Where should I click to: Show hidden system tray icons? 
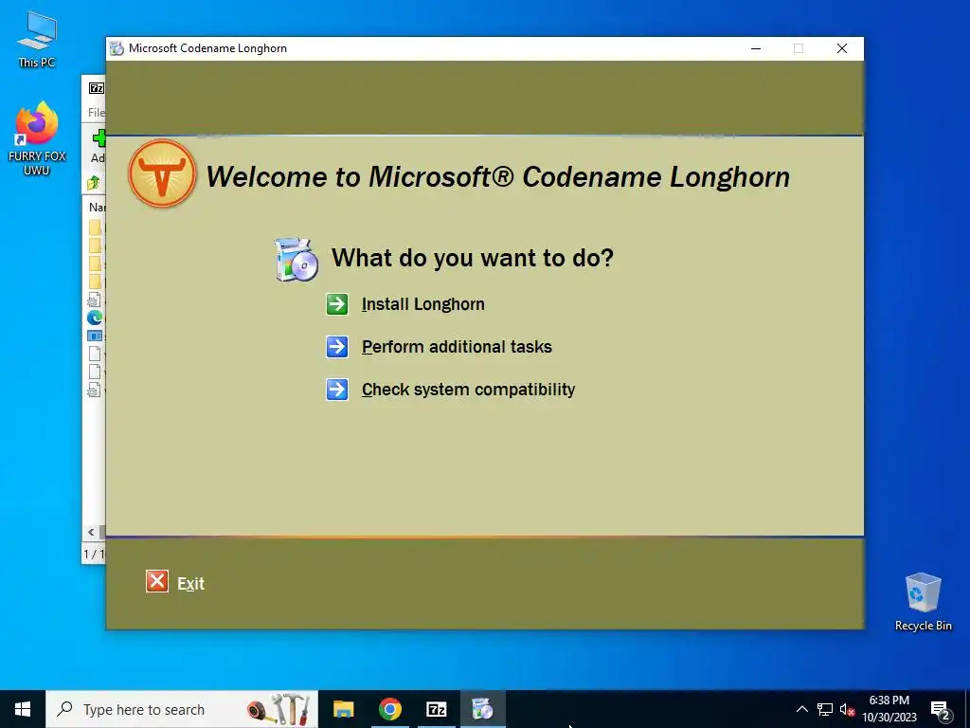(x=801, y=709)
